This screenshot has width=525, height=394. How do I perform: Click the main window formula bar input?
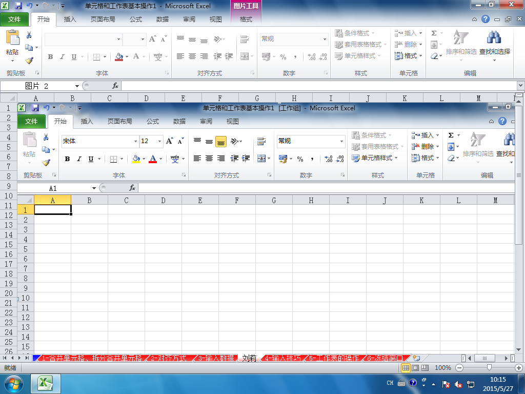(x=319, y=86)
